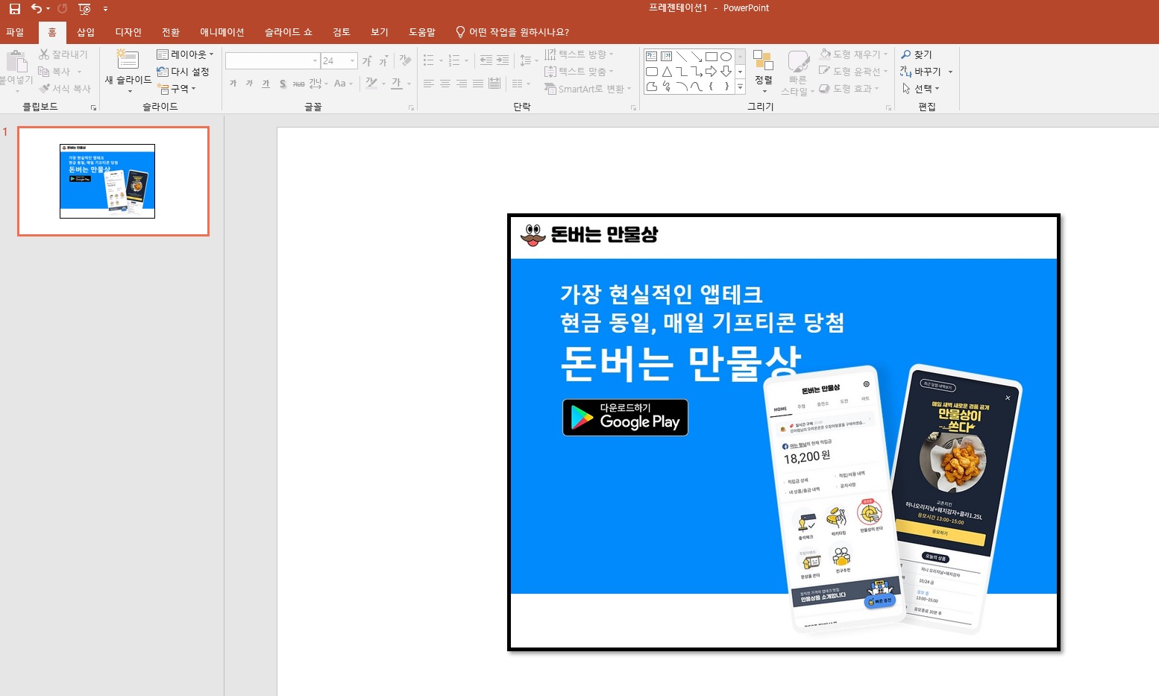The image size is (1159, 696).
Task: Toggle text shadow formatting
Action: coord(283,84)
